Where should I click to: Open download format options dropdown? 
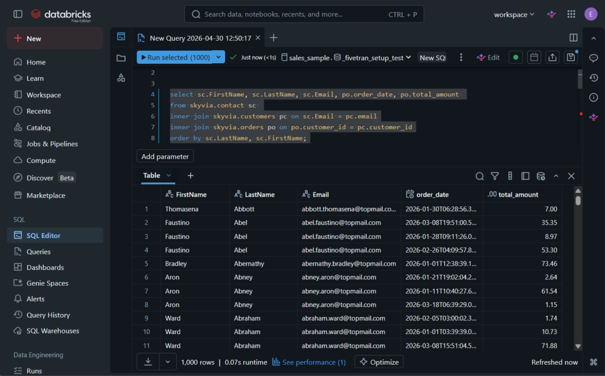pyautogui.click(x=168, y=362)
